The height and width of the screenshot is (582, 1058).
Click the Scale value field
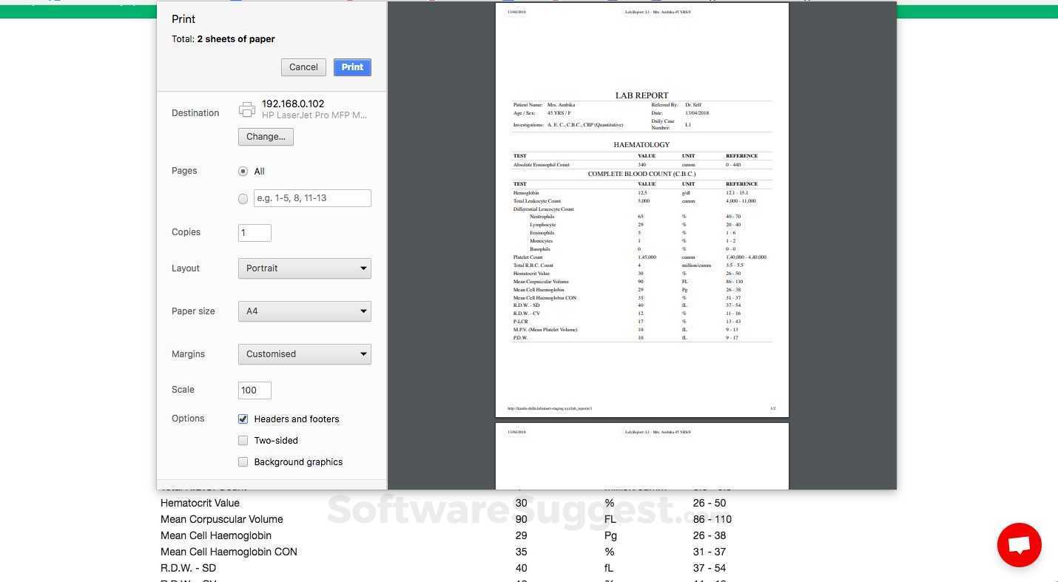(x=255, y=390)
